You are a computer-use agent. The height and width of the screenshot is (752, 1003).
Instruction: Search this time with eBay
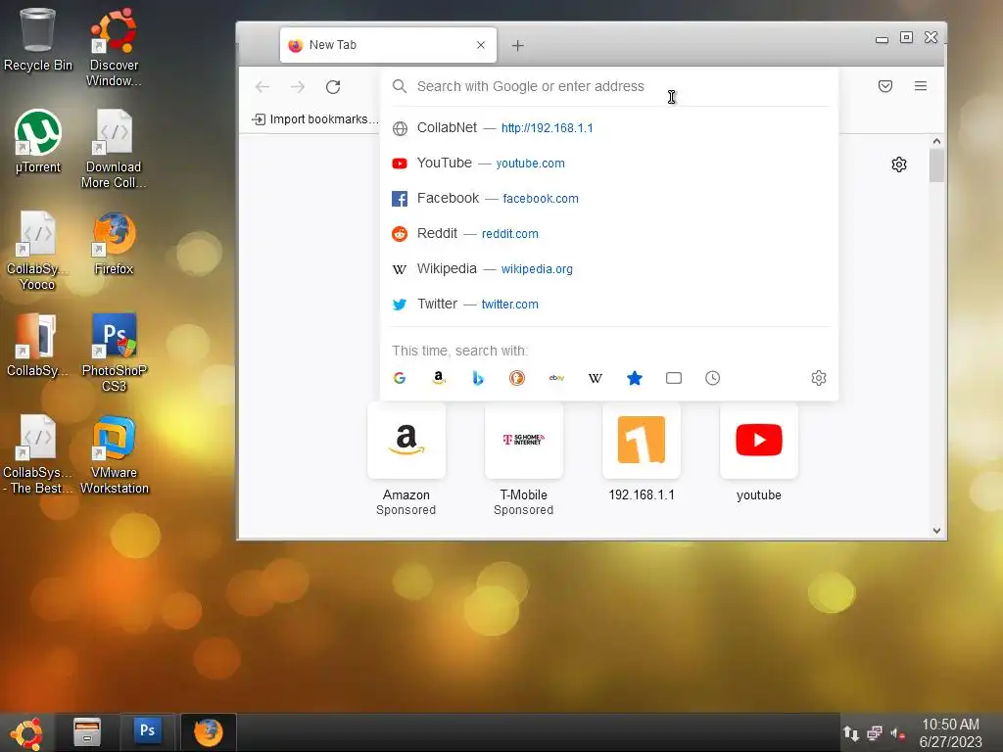pyautogui.click(x=556, y=378)
